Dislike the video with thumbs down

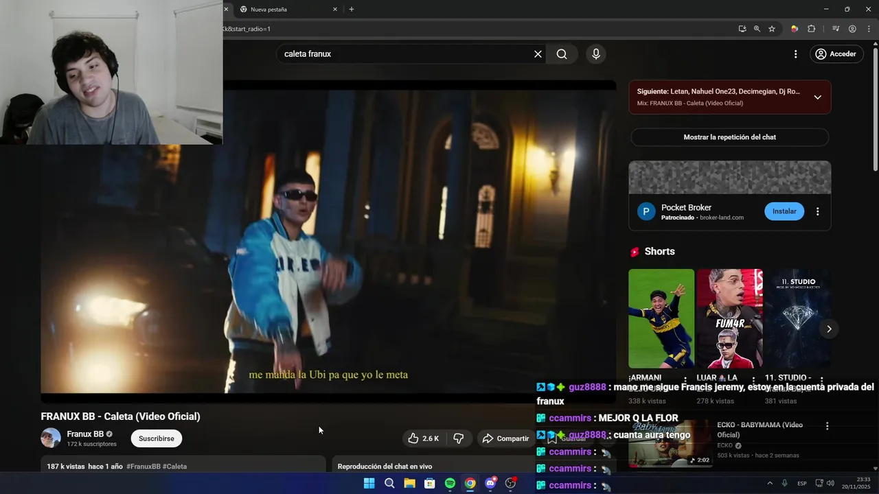pyautogui.click(x=459, y=438)
